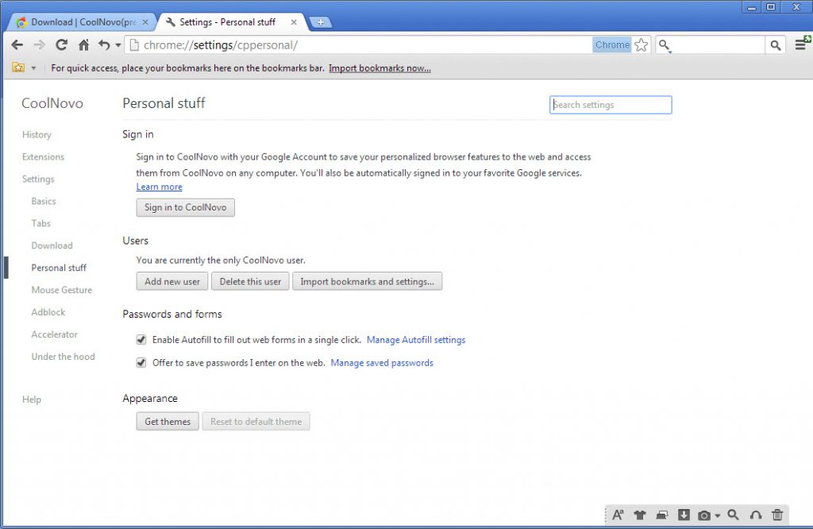Image resolution: width=813 pixels, height=529 pixels.
Task: Click the CoolNovo heading in the sidebar
Action: [x=52, y=103]
